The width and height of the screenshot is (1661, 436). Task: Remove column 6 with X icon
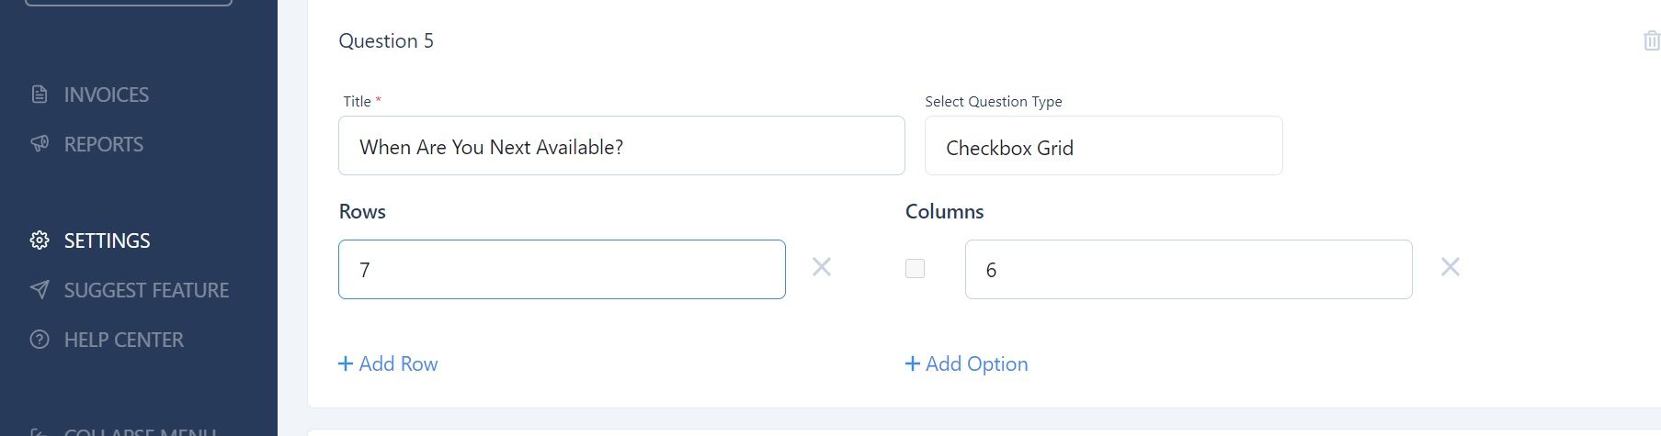(x=1451, y=267)
